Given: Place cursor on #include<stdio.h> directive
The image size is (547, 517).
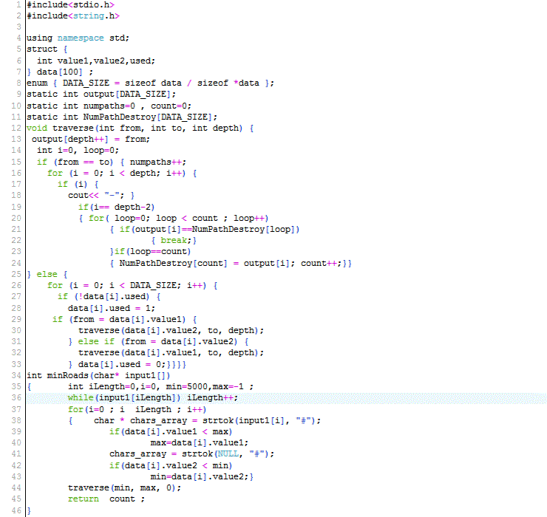Looking at the screenshot, I should [70, 5].
